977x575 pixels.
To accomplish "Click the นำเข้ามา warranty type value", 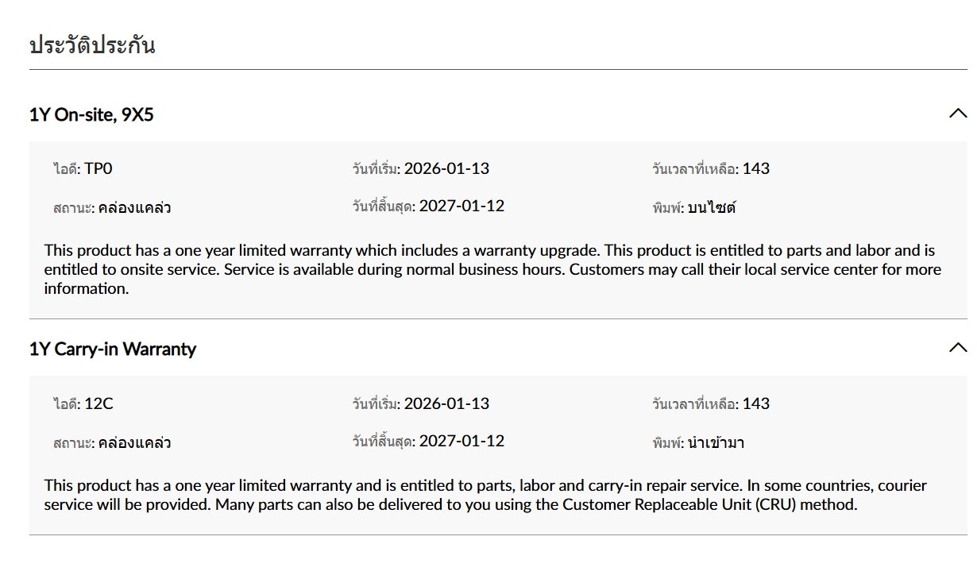I will pyautogui.click(x=716, y=443).
